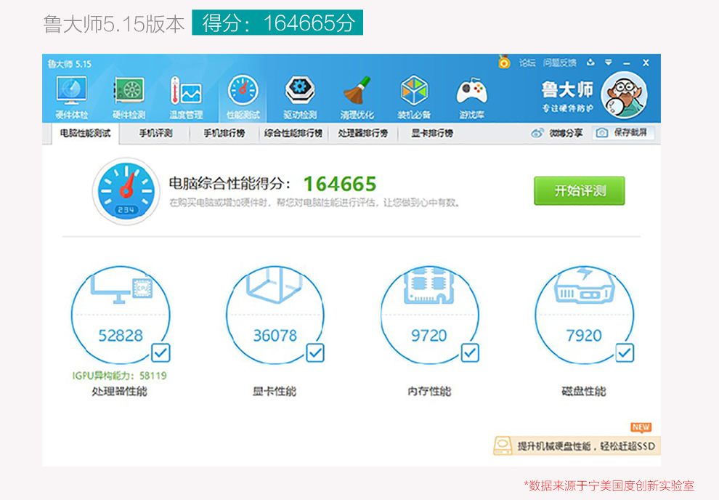The width and height of the screenshot is (719, 500).
Task: Click the 提升机械硬盘性能 promotion banner
Action: click(x=577, y=445)
